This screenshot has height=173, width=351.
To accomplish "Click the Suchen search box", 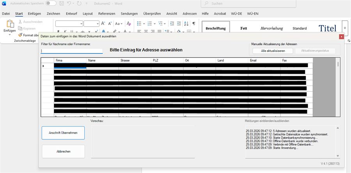I will pyautogui.click(x=248, y=4).
